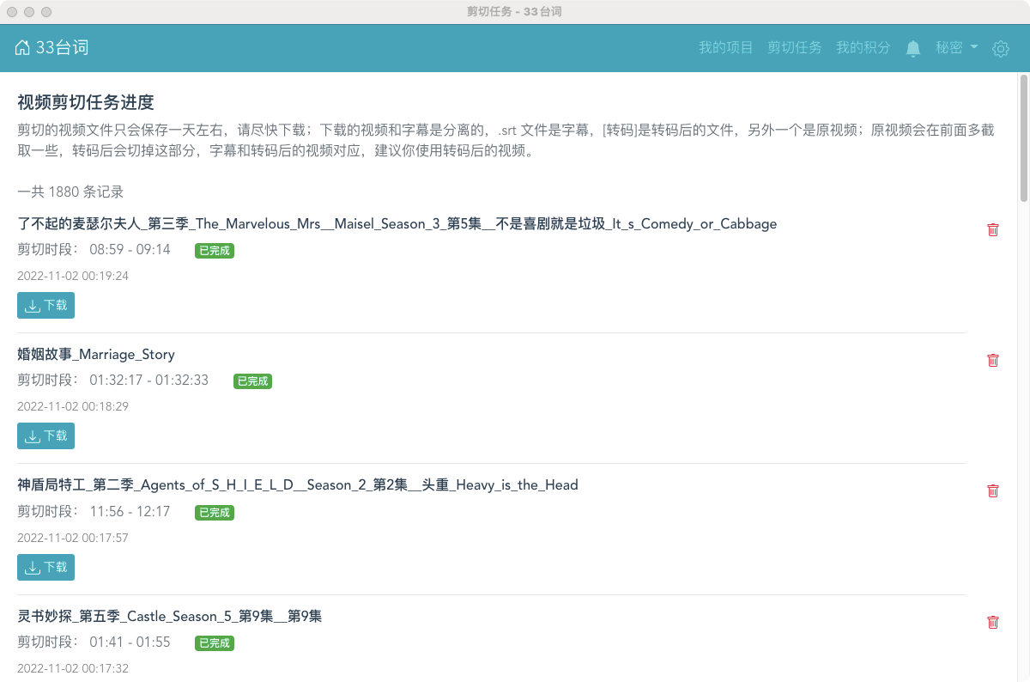Click the 一共 1880 条记录 count text

click(70, 192)
